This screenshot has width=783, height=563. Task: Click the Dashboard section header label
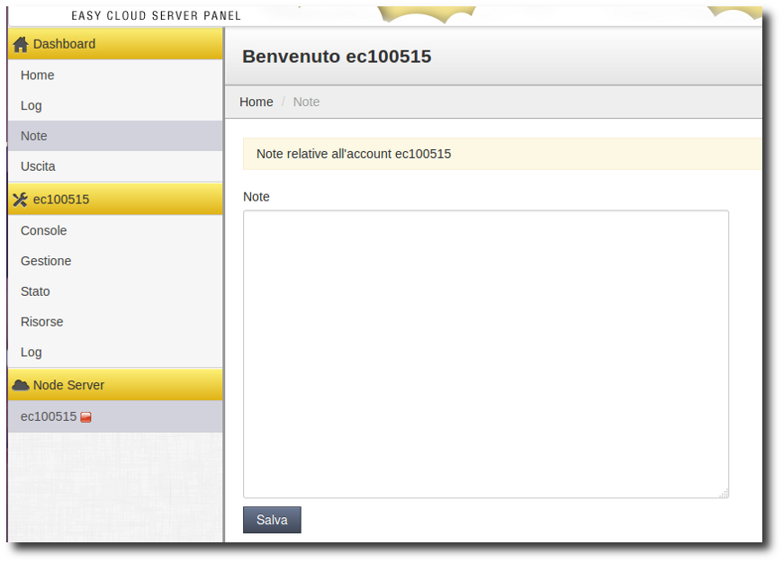click(65, 44)
